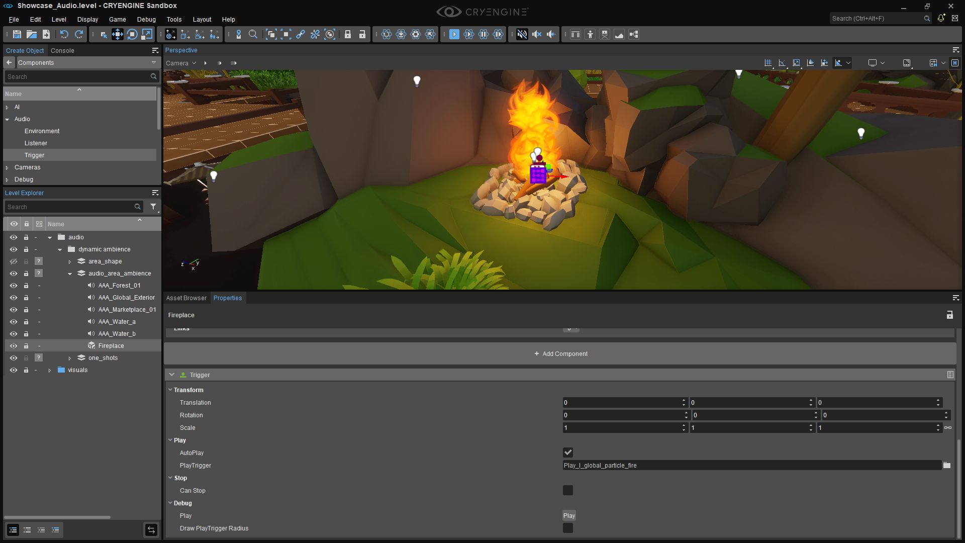965x543 pixels.
Task: Select the Move transform tool
Action: click(x=118, y=34)
